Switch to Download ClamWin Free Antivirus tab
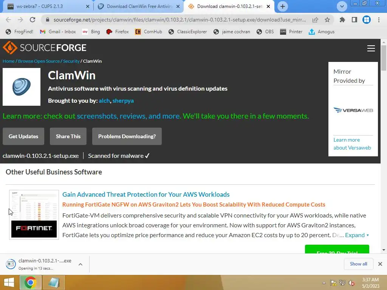Image resolution: width=387 pixels, height=290 pixels. 139,6
